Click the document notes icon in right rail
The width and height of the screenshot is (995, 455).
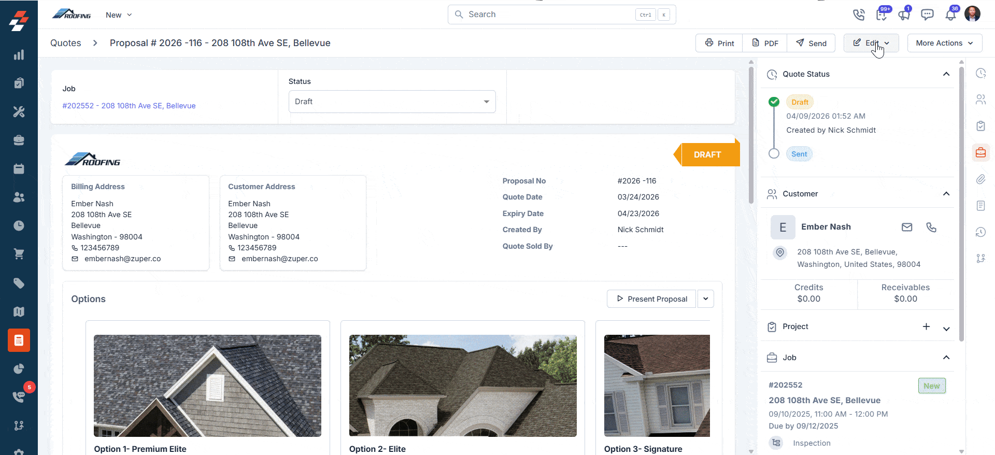click(x=980, y=206)
